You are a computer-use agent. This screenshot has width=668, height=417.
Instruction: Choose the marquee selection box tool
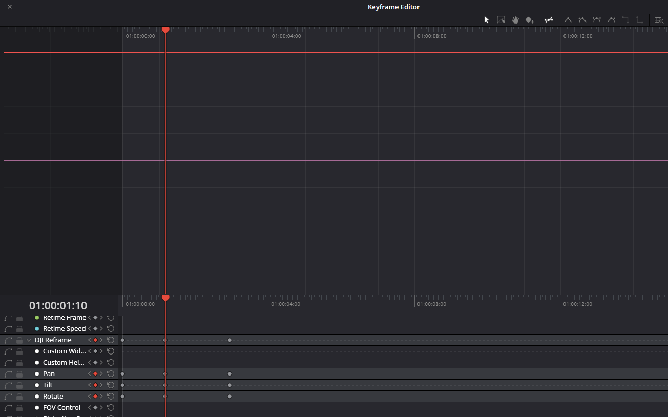(x=501, y=20)
